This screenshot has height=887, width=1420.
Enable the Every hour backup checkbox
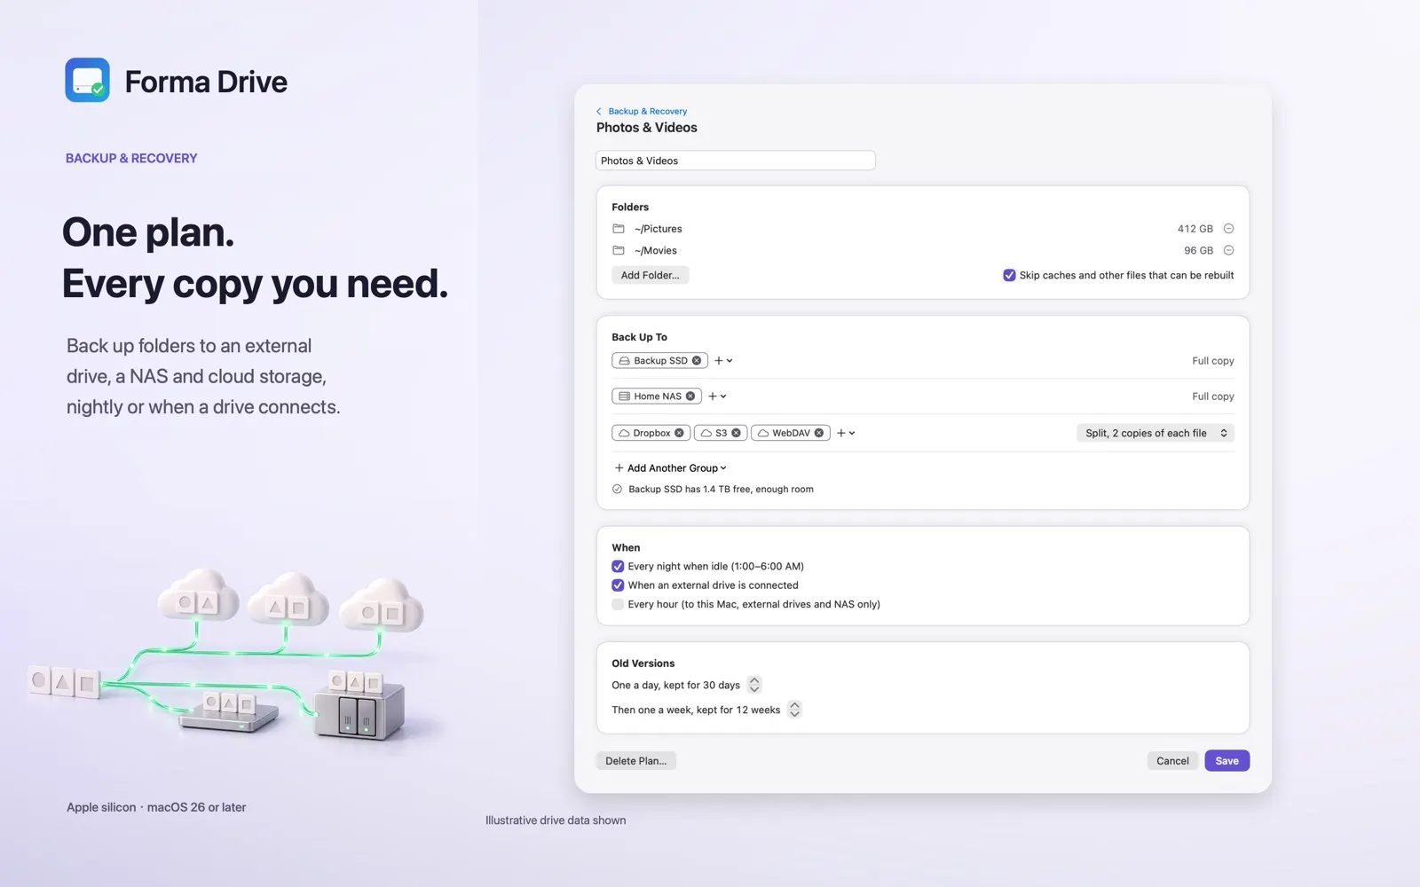point(618,604)
